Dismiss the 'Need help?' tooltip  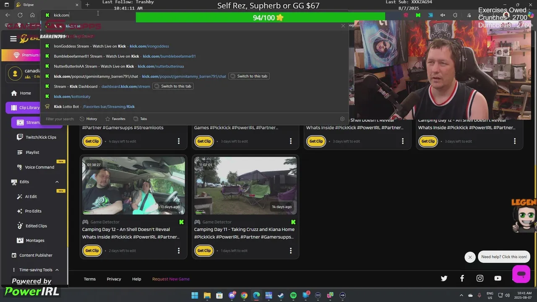[x=470, y=257]
